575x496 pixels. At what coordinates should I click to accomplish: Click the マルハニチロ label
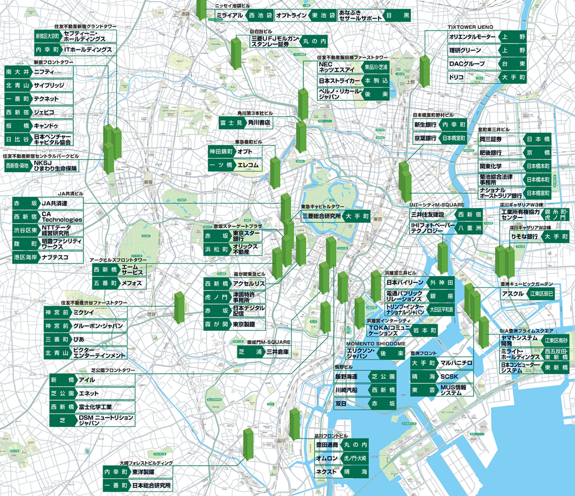pos(456,363)
